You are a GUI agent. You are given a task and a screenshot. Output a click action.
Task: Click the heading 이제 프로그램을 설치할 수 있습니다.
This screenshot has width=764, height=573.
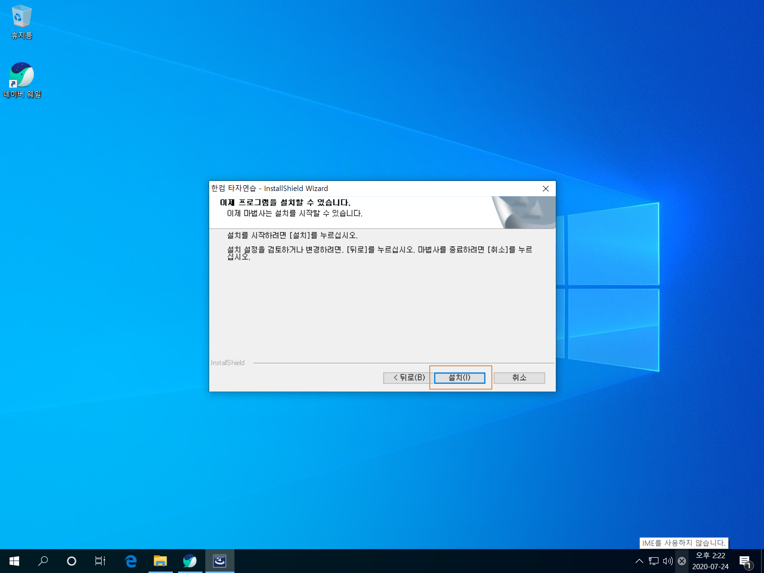285,202
